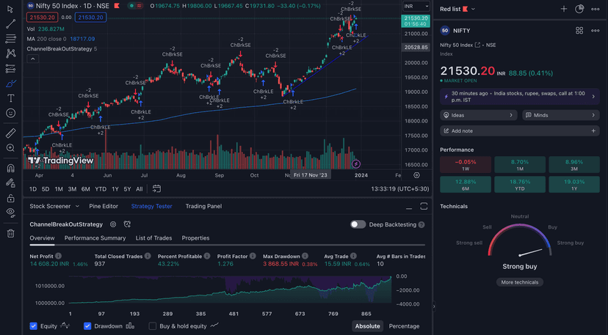This screenshot has width=608, height=335.
Task: Enable Buy & hold equity checkbox
Action: point(153,326)
